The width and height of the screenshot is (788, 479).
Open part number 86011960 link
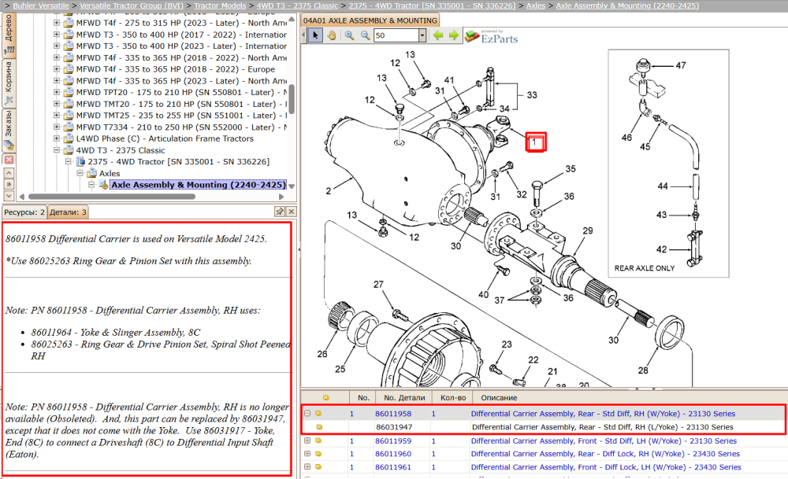tap(393, 454)
